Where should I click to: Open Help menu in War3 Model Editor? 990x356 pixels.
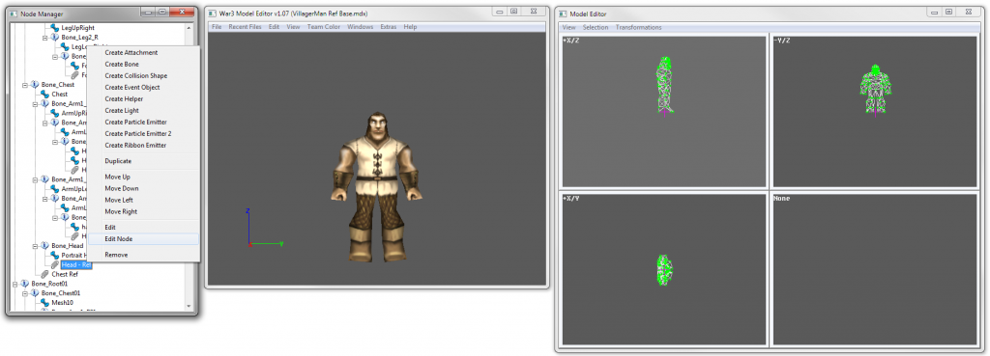point(410,27)
